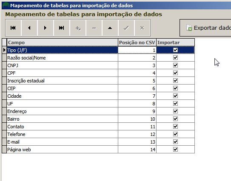Edit CSV position cell with value 1
This screenshot has height=181, width=231.
pyautogui.click(x=137, y=50)
